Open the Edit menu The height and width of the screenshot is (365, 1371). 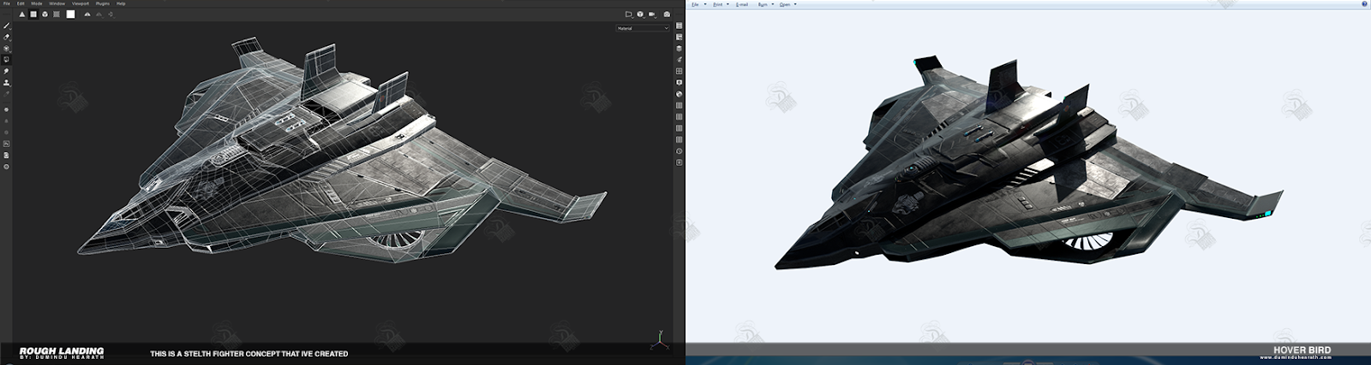pyautogui.click(x=21, y=3)
